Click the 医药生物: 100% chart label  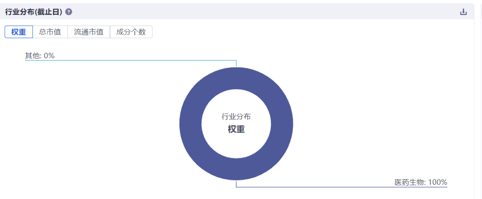(x=421, y=182)
